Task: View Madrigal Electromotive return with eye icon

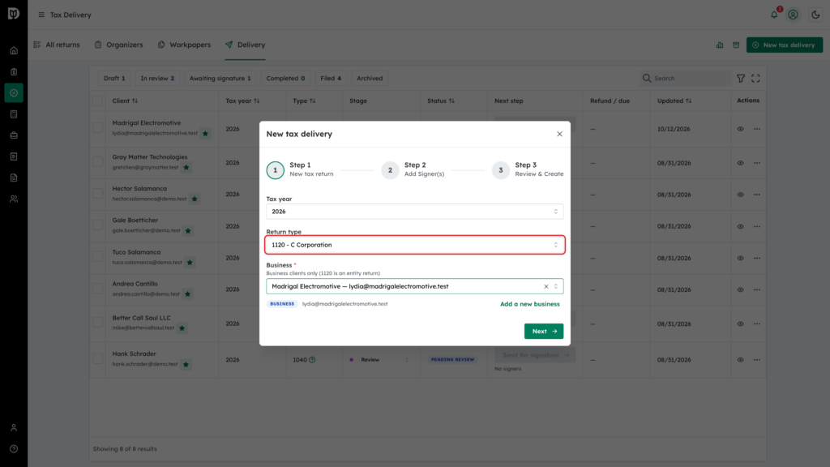Action: pyautogui.click(x=740, y=129)
